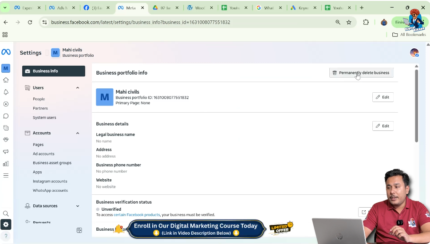Screen dimensions: 430x244
Task: Reload the page
Action: 30,22
